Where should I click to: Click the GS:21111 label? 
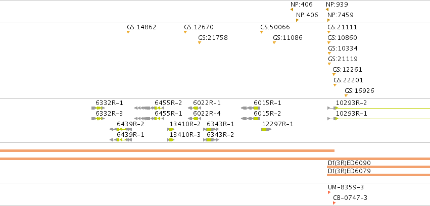click(343, 27)
